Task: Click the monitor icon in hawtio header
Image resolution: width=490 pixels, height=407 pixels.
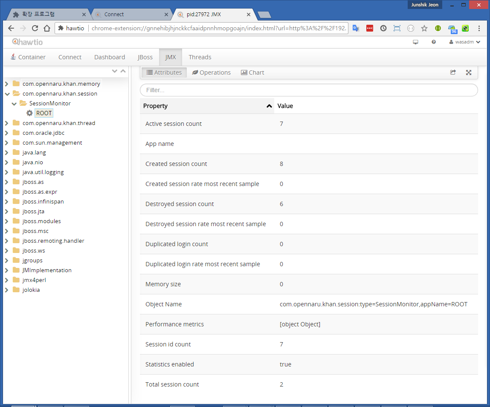Action: point(415,42)
